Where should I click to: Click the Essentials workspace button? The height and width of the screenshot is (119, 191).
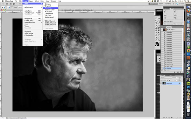(x=153, y=4)
